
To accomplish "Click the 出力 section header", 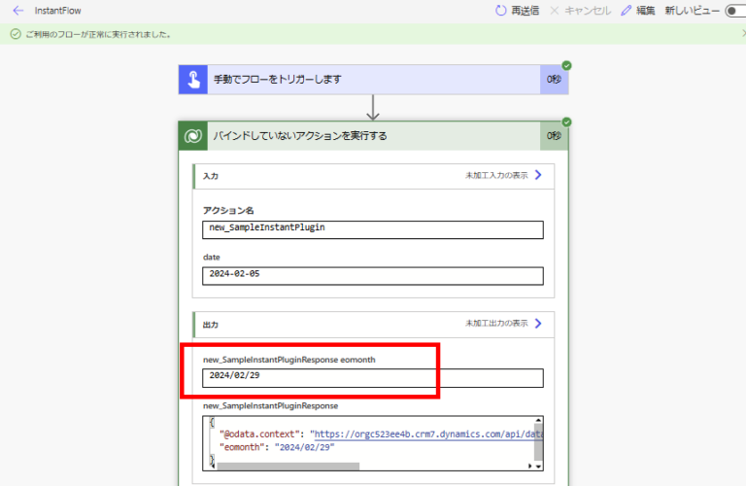I will [x=373, y=325].
